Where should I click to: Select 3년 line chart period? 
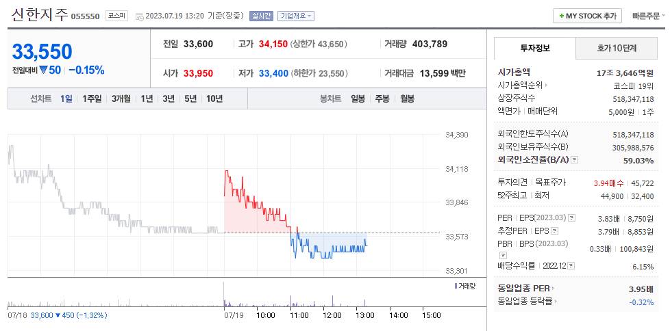(x=169, y=98)
